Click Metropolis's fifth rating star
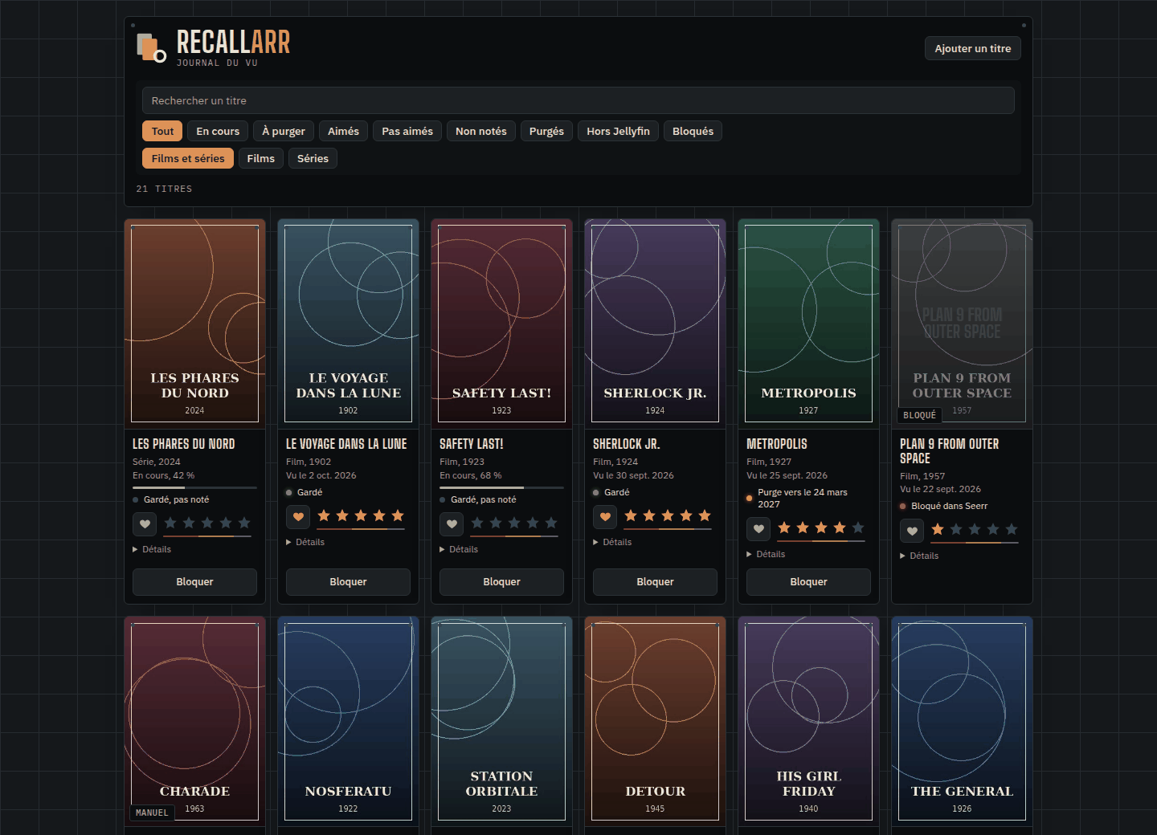Viewport: 1157px width, 835px height. tap(858, 528)
